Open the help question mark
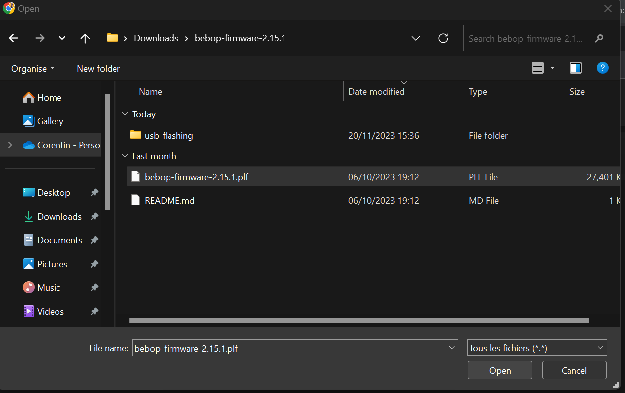The image size is (625, 393). click(x=603, y=68)
